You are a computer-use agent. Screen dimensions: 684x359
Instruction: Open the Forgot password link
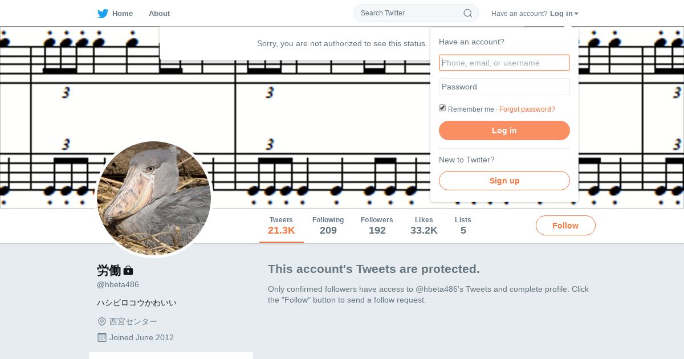point(527,109)
